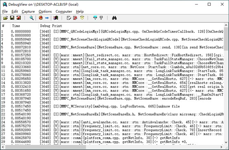Click time value 0.00157250
The height and width of the screenshot is (150, 229).
tap(21, 55)
